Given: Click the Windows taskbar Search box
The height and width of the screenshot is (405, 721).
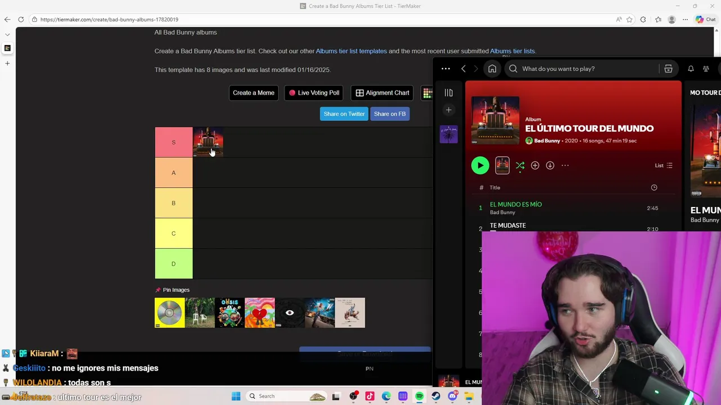Looking at the screenshot, I should point(287,396).
